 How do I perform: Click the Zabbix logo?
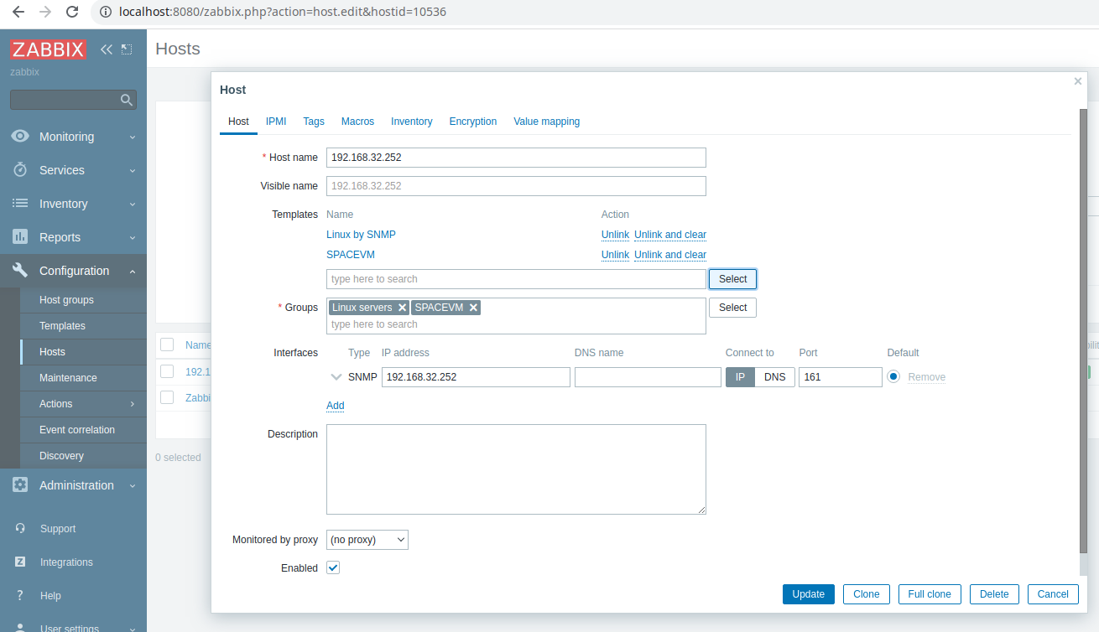coord(48,49)
